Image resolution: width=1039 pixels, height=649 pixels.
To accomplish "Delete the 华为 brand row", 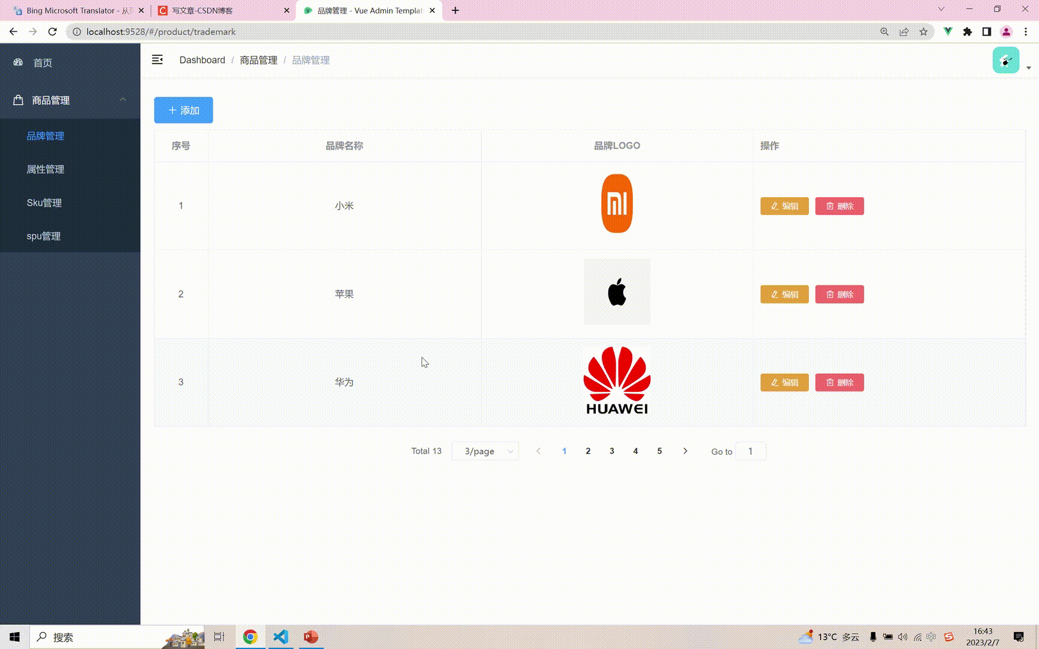I will (839, 383).
